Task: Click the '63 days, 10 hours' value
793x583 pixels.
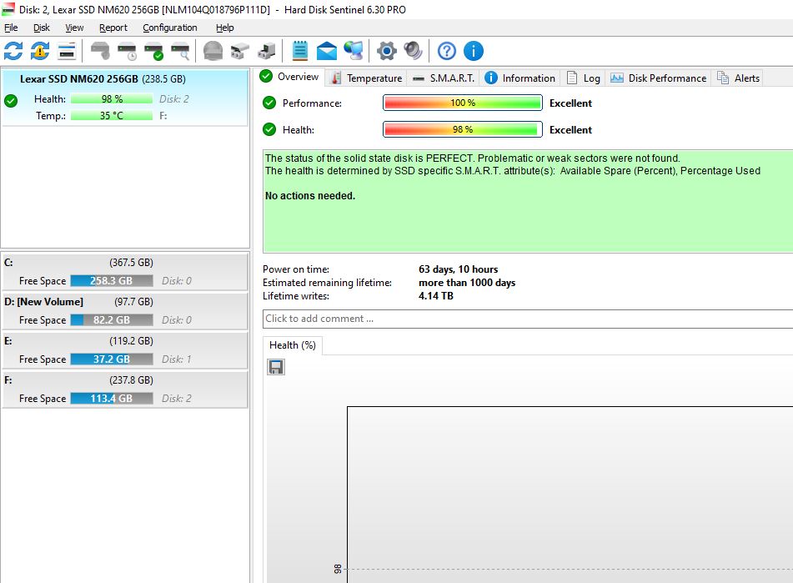Action: [x=458, y=269]
